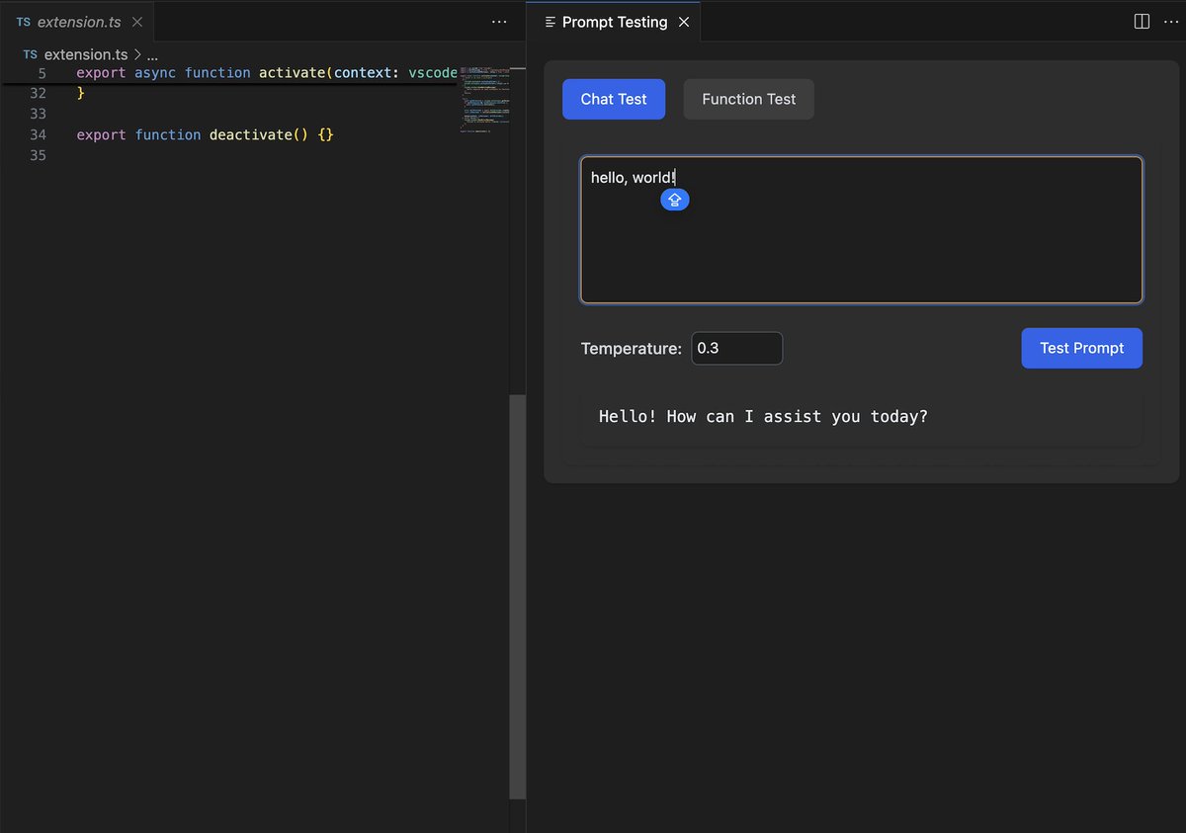Focus the Temperature input field
Viewport: 1186px width, 833px height.
point(736,348)
